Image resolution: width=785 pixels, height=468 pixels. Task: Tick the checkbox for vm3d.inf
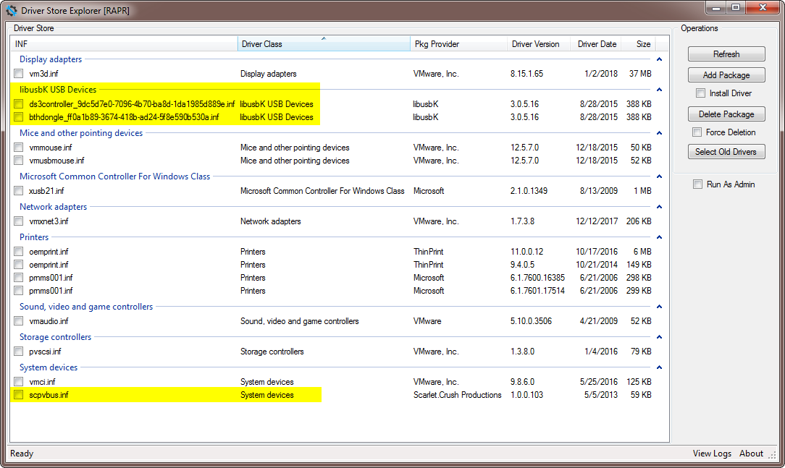(19, 74)
